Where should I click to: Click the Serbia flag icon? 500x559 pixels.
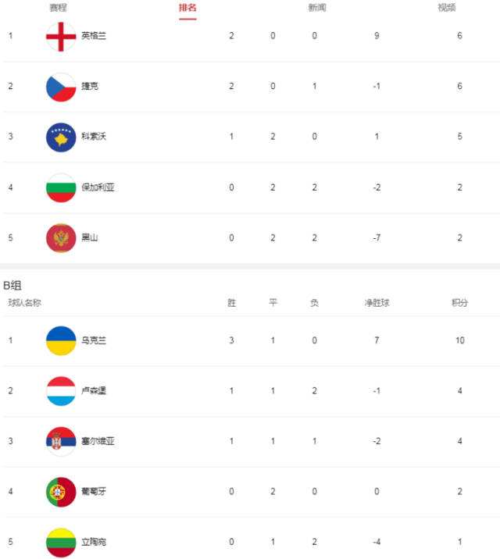tap(61, 442)
